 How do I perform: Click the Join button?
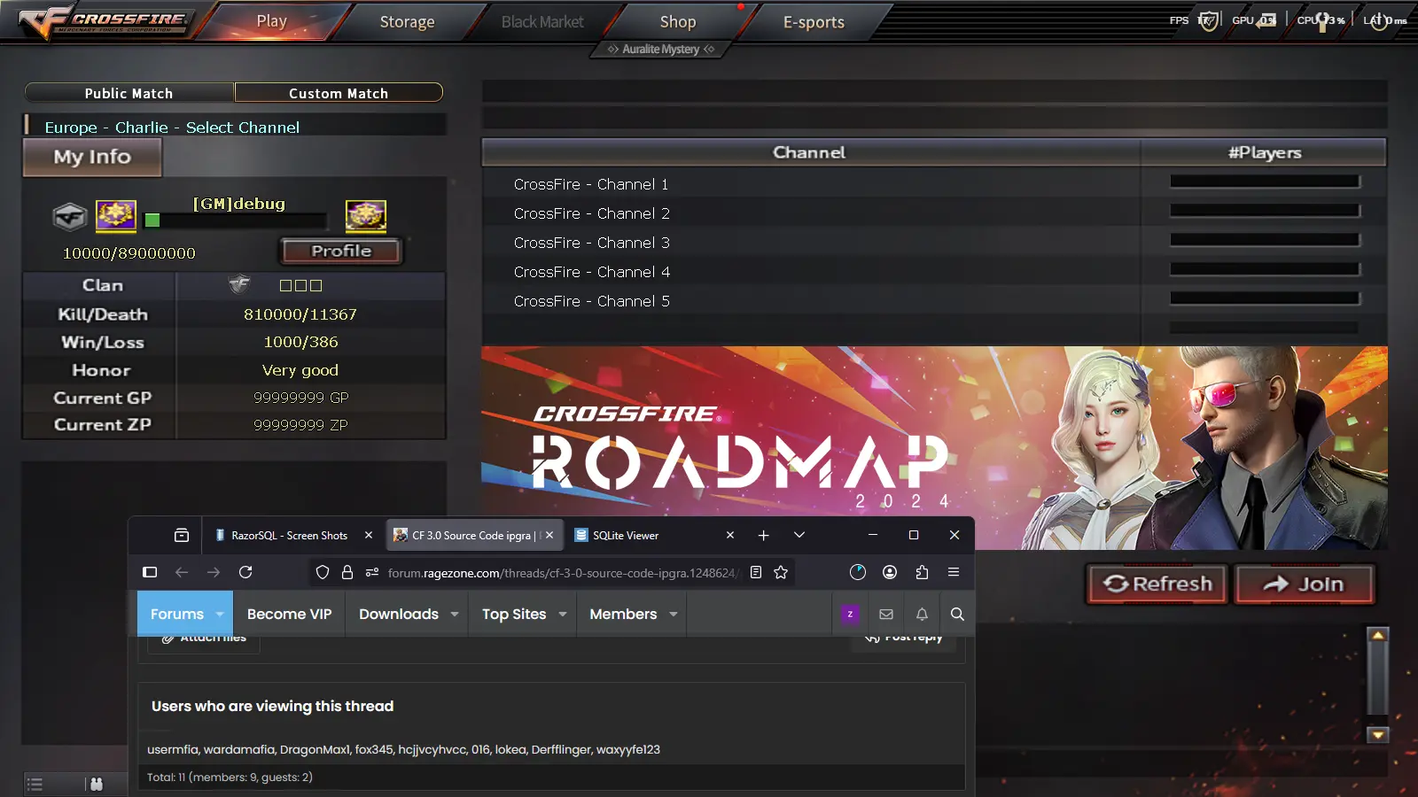point(1305,584)
